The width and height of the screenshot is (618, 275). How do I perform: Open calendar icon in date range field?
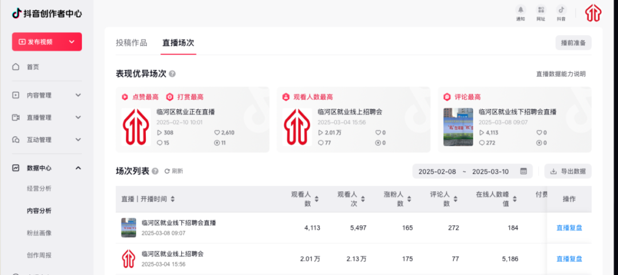click(x=524, y=171)
